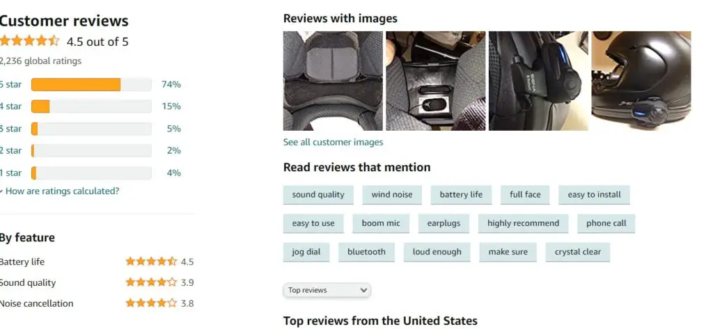Viewport: 713px width, 329px height.
Task: Choose the "battery life" tag
Action: (461, 195)
